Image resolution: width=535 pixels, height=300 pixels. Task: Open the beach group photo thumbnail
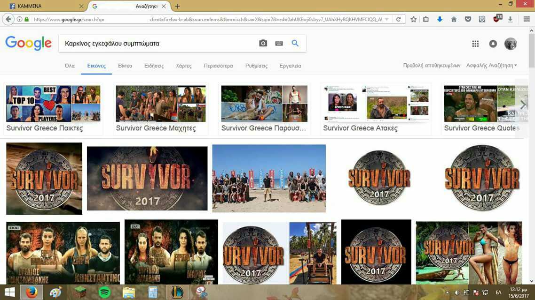[269, 178]
